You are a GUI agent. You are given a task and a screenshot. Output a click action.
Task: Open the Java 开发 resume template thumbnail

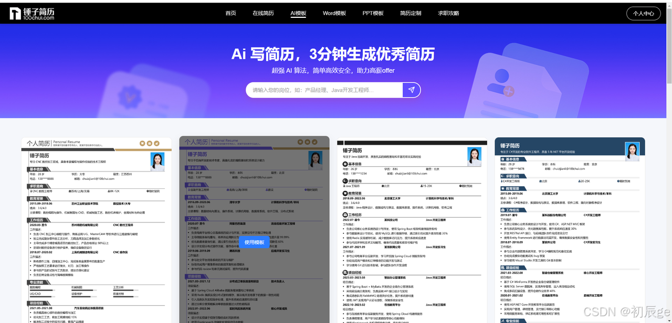412,230
